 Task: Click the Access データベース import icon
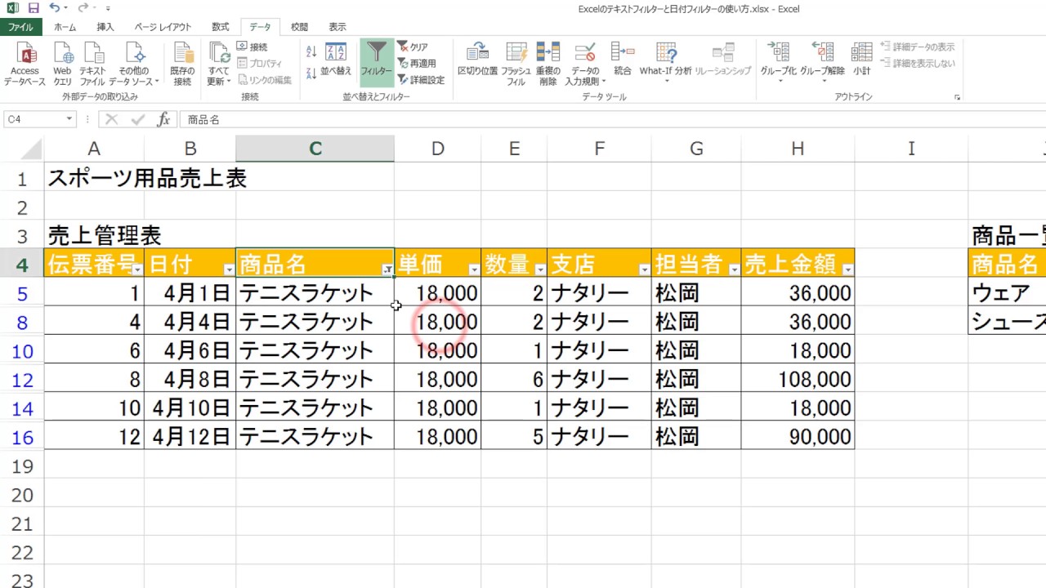tap(25, 65)
